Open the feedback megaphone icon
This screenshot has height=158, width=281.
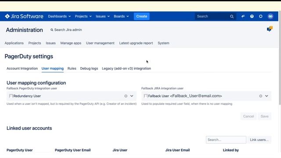(243, 16)
